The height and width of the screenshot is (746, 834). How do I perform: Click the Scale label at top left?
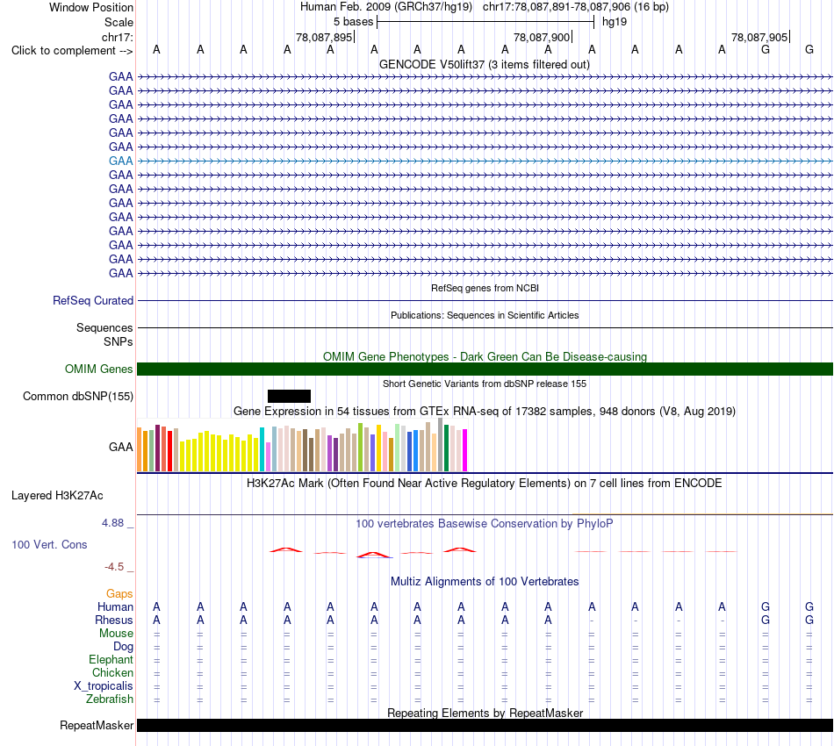(119, 22)
